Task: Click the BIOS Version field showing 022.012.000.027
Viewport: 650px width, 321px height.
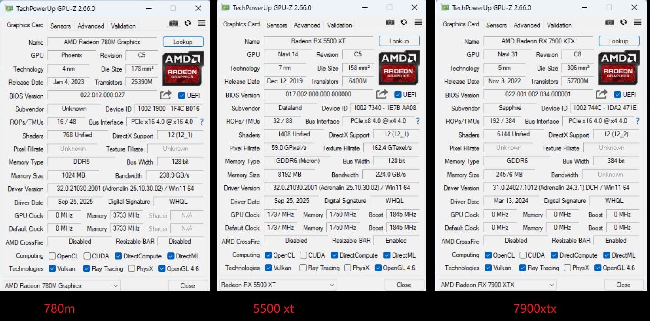Action: [x=102, y=95]
